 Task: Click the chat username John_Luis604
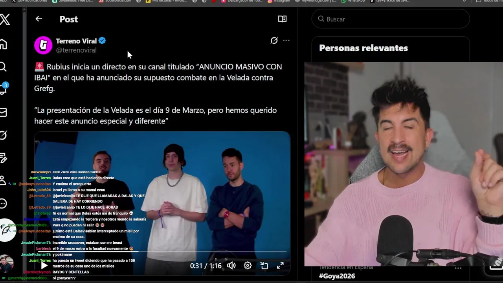39,190
